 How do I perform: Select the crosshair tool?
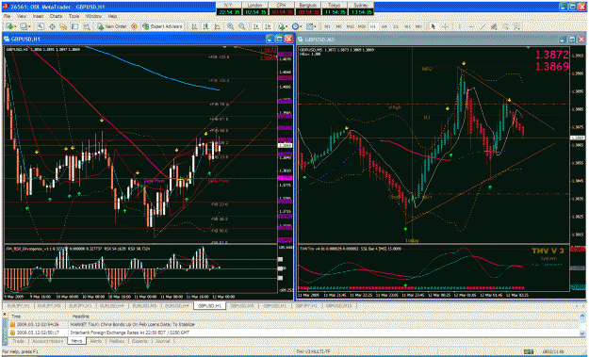[445, 26]
